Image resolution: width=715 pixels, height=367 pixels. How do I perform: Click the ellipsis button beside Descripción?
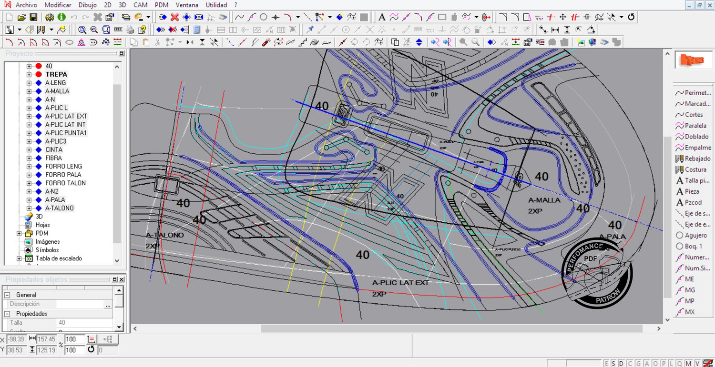[108, 304]
